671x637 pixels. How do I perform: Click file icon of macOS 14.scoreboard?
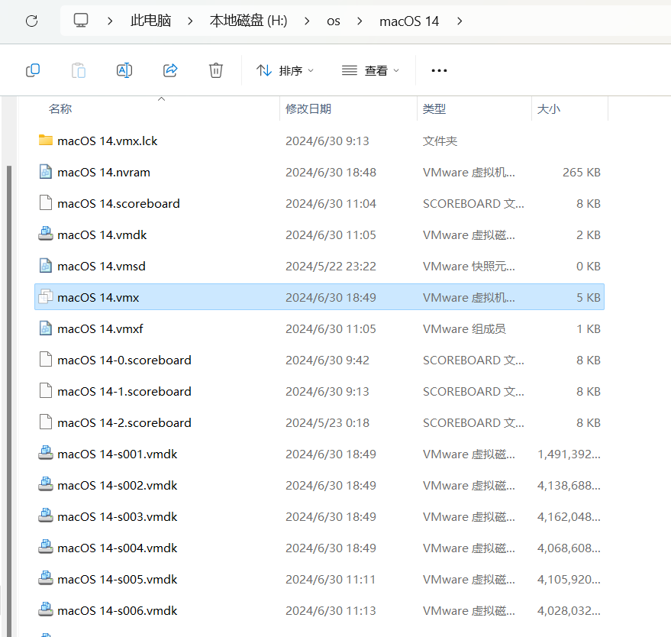pos(46,203)
